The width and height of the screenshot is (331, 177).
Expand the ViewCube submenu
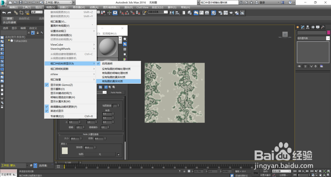[71, 45]
